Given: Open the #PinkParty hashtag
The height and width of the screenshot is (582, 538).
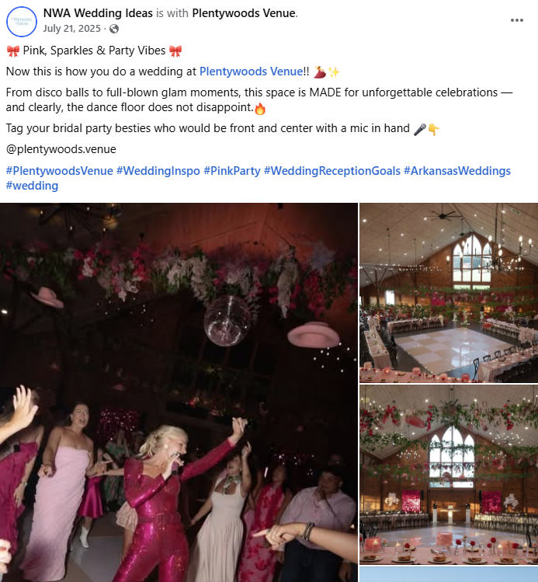Looking at the screenshot, I should tap(232, 171).
